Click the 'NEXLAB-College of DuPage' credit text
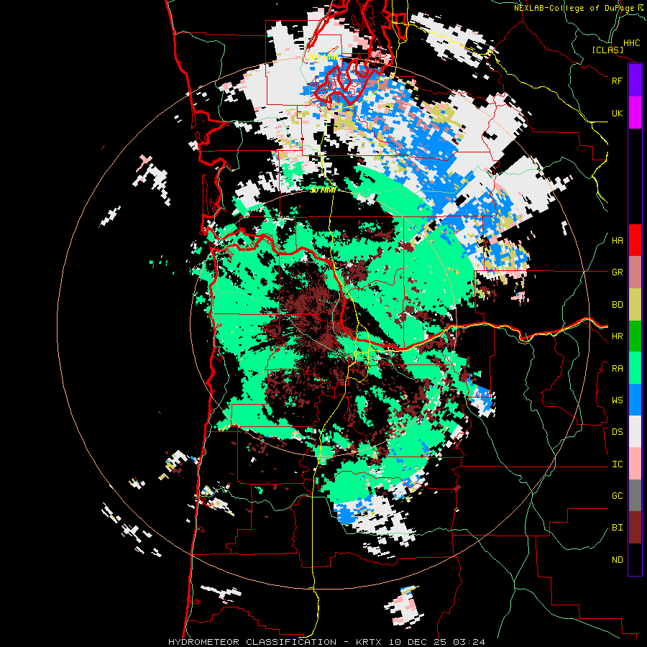This screenshot has height=647, width=647. click(574, 8)
